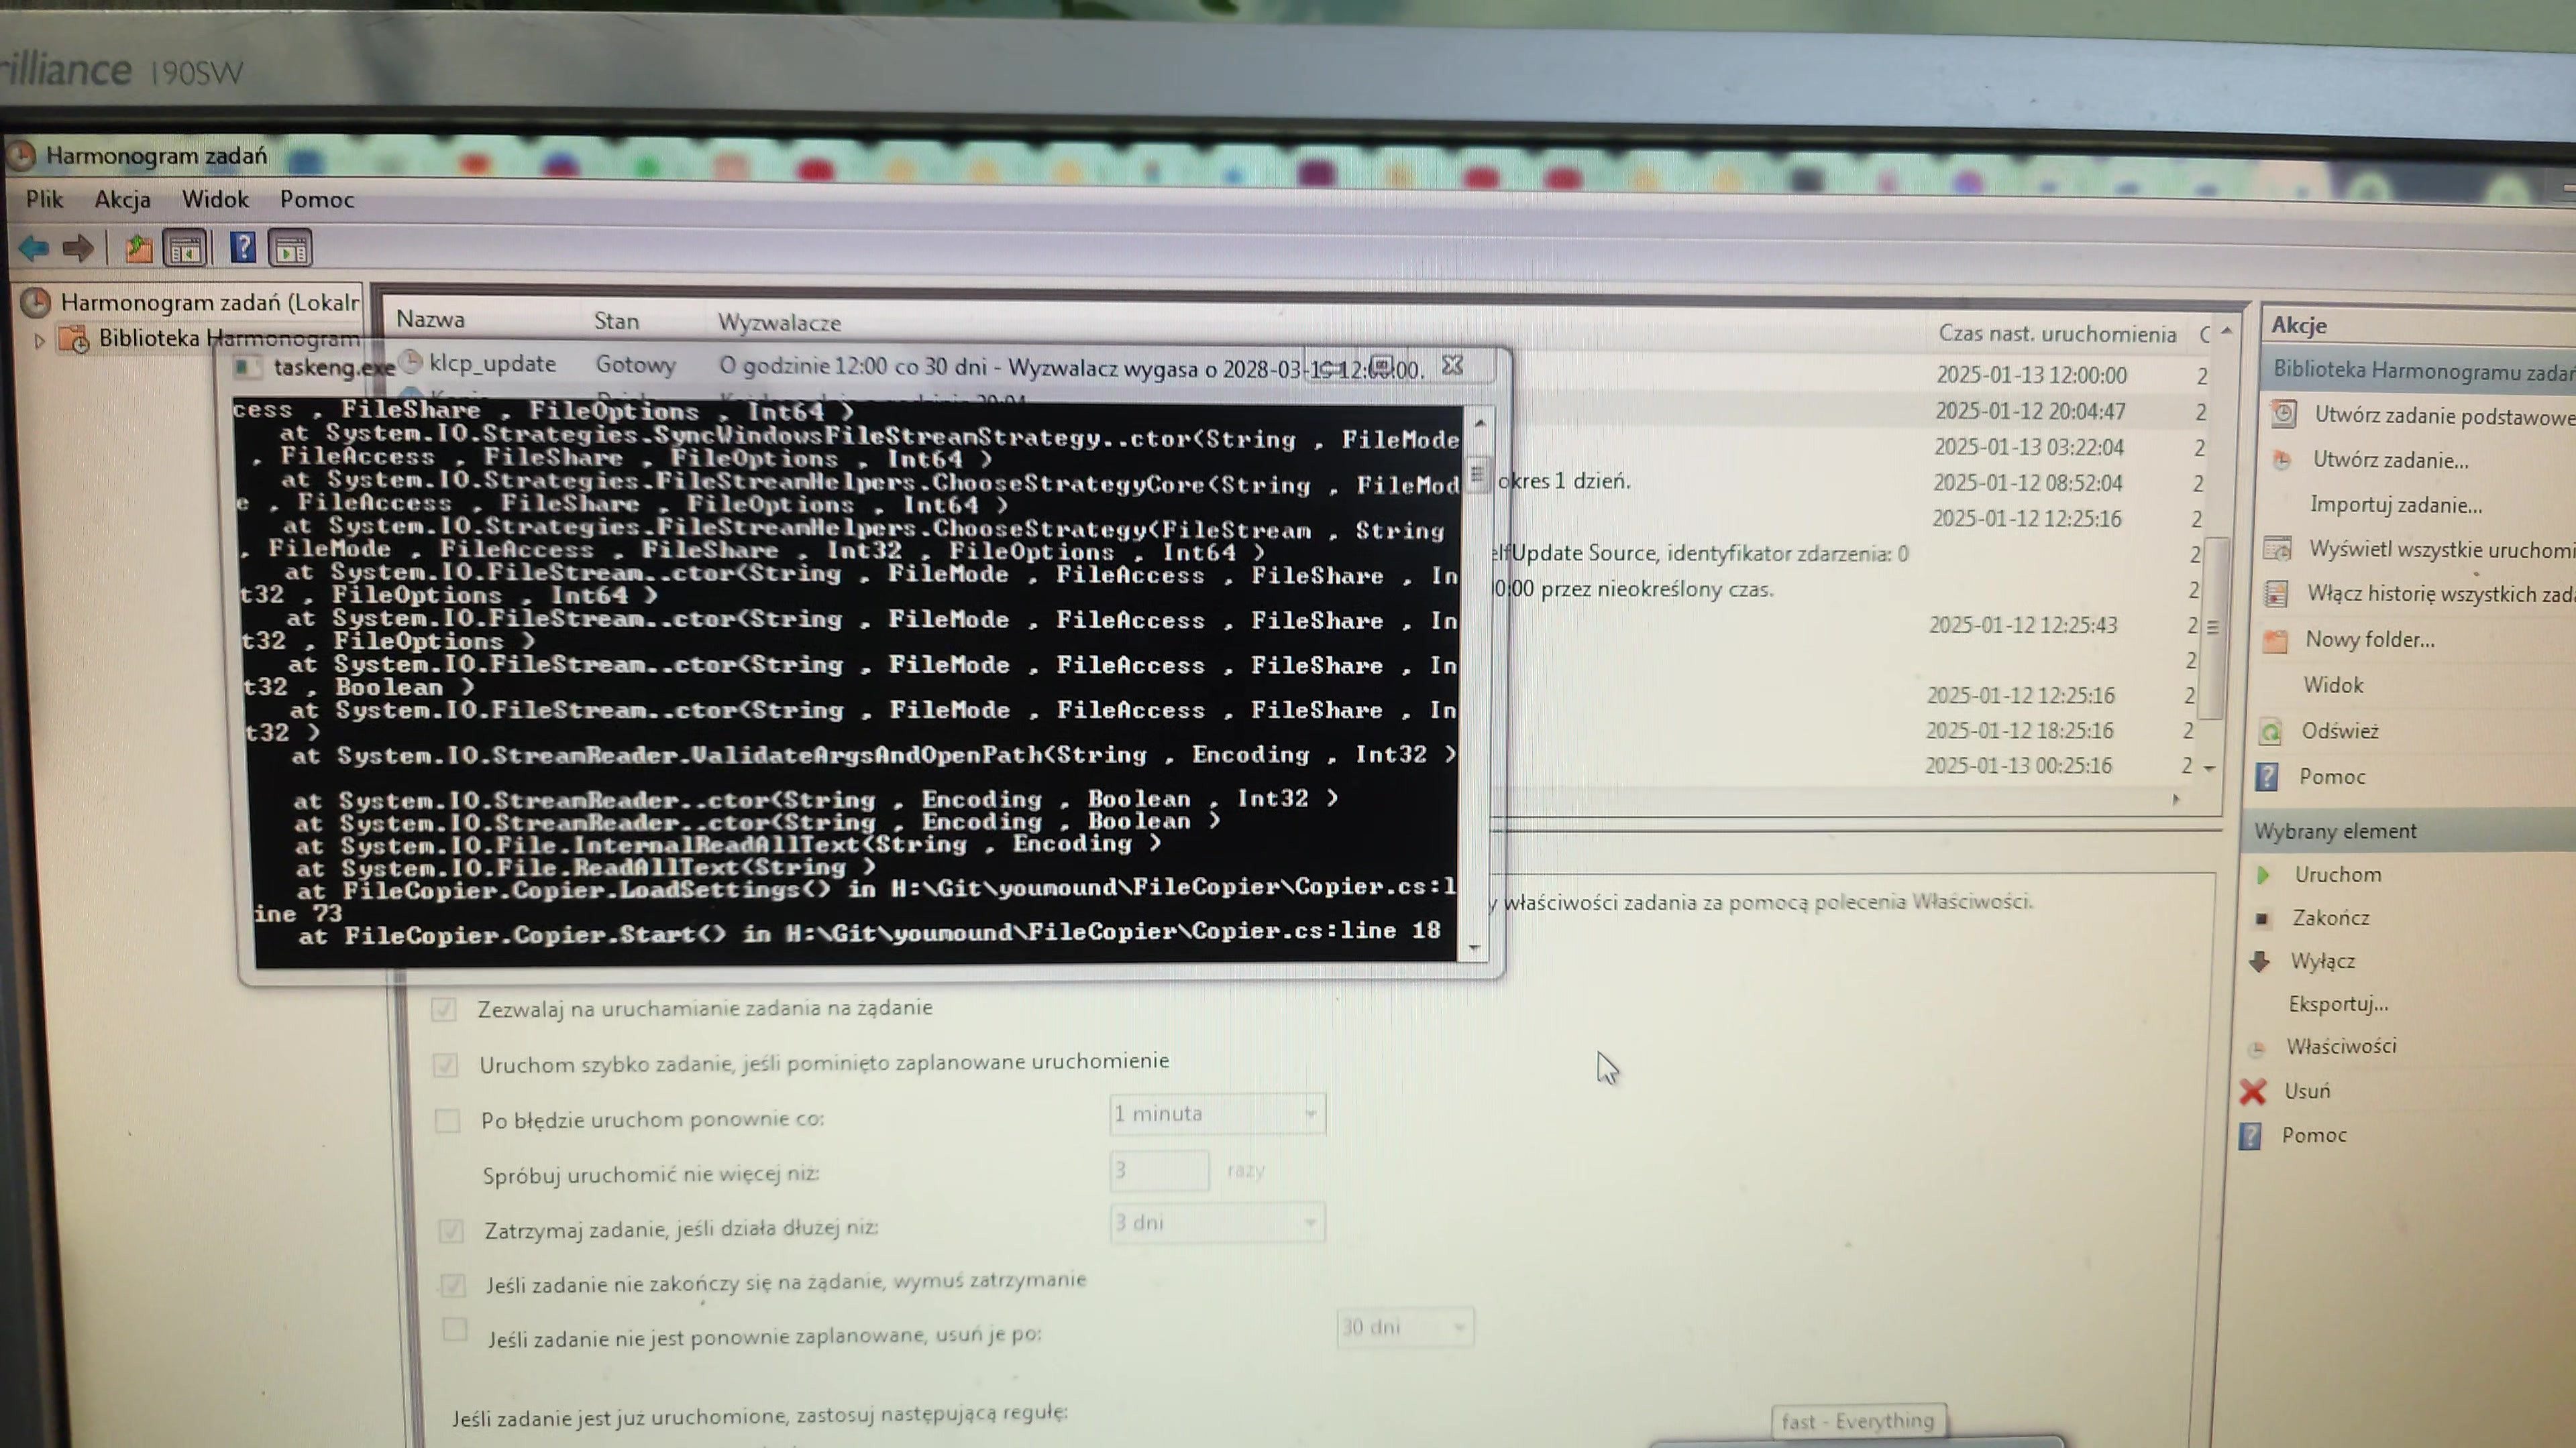Click the back navigation arrow in toolbar
Screen dimensions: 2576x1448
[33, 249]
